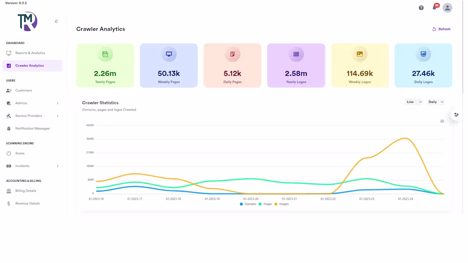Toggle the Pages series in legend

click(x=265, y=204)
